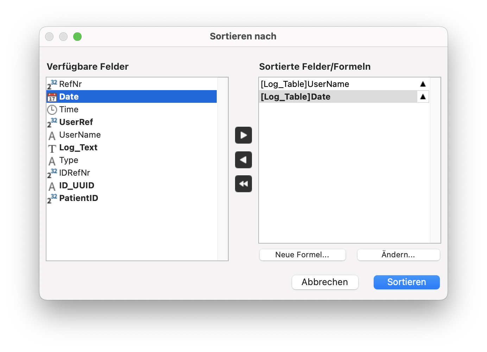Open the Neue Formel... dialog
487x352 pixels.
302,255
